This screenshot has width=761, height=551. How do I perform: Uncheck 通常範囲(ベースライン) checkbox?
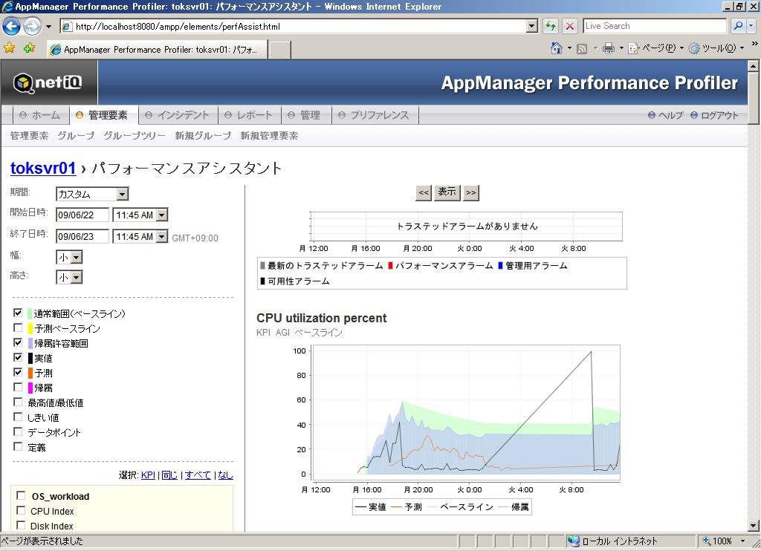coord(18,313)
